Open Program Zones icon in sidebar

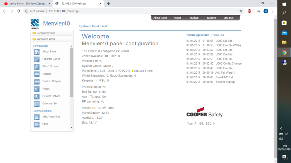click(36, 59)
